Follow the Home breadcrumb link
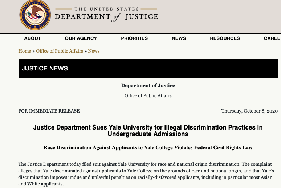Image resolution: width=281 pixels, height=188 pixels. coord(25,51)
